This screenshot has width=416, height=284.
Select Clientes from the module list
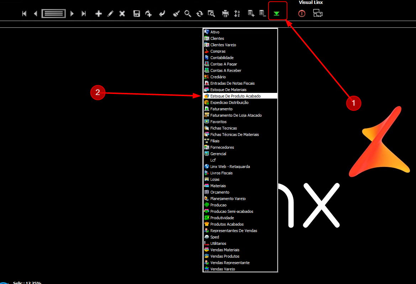pos(240,38)
